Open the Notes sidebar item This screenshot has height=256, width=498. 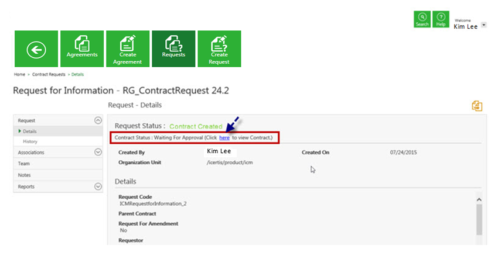[25, 175]
